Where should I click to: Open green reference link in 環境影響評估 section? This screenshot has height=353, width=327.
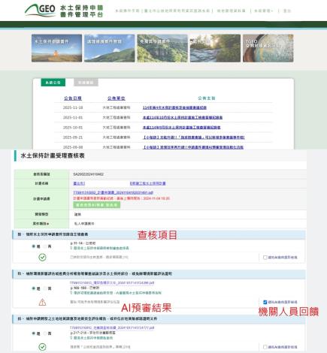pyautogui.click(x=117, y=293)
